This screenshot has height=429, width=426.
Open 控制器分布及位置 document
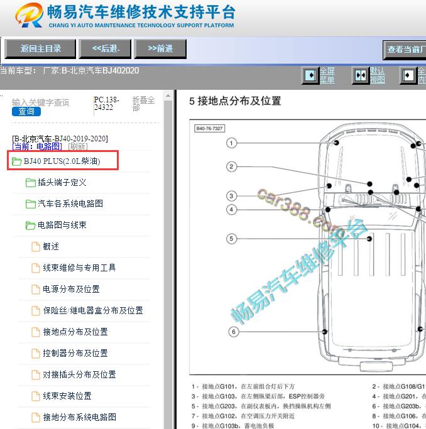click(75, 353)
